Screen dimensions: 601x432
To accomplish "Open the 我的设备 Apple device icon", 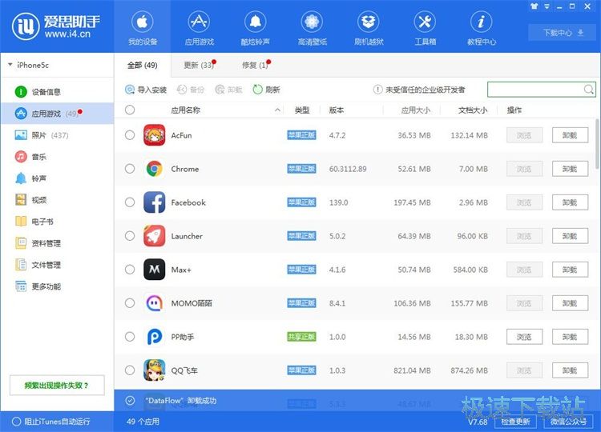I will tap(142, 22).
